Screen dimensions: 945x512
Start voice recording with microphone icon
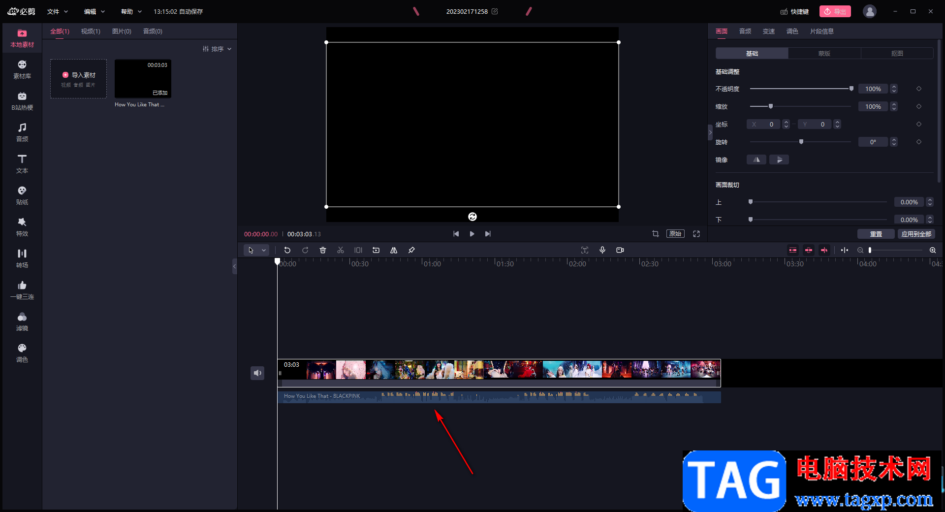[602, 250]
